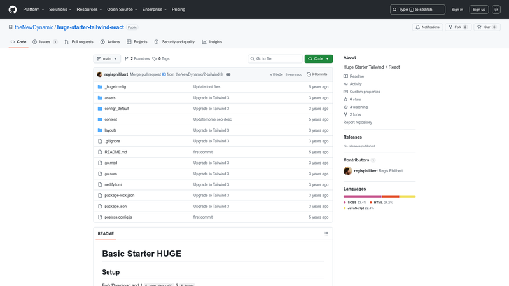The width and height of the screenshot is (509, 286).
Task: Click the go.mod file icon
Action: click(x=100, y=163)
